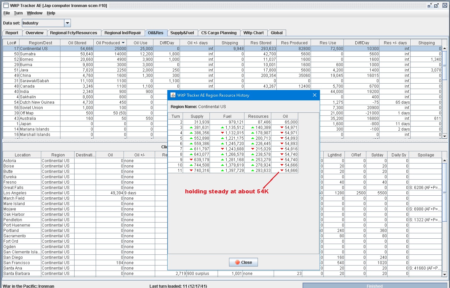
Task: Sort by Oil Stored column header
Action: tap(77, 43)
